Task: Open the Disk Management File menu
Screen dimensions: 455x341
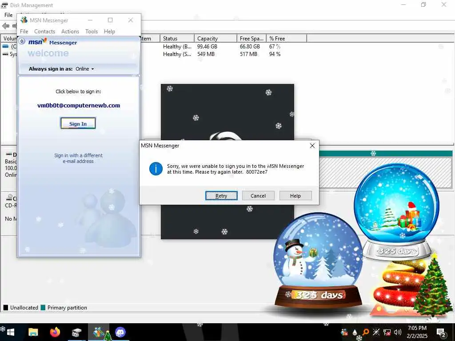Action: point(8,15)
